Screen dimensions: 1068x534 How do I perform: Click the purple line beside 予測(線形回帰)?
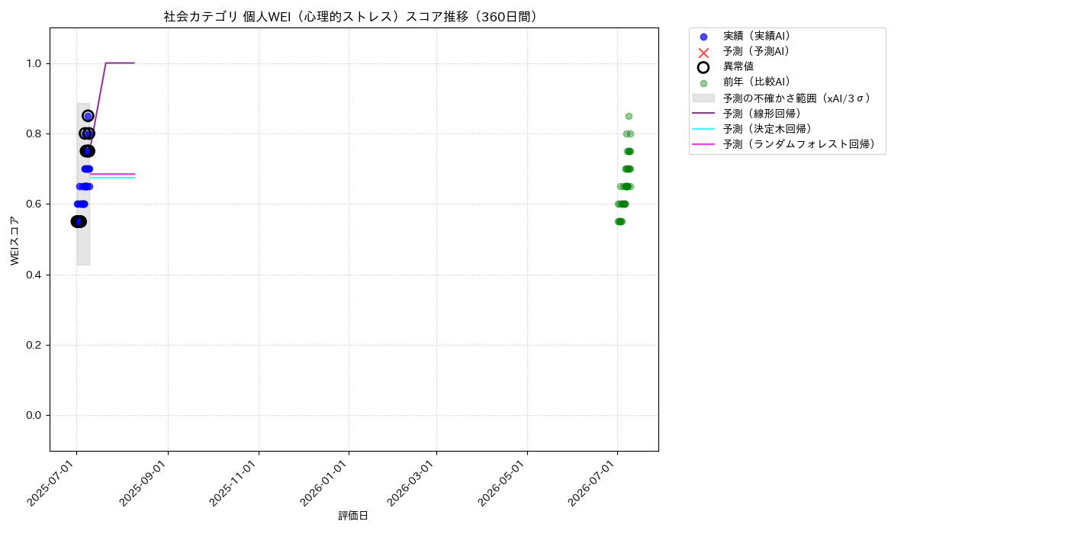[x=703, y=114]
